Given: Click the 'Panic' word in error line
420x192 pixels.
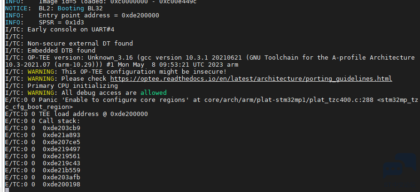Looking at the screenshot, I should pos(48,100).
